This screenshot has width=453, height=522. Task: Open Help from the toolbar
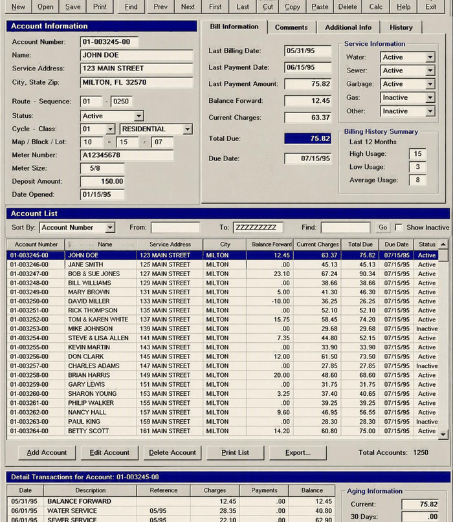(403, 6)
